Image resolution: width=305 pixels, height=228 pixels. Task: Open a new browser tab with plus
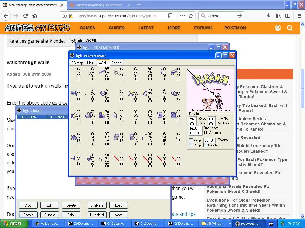pos(139,5)
